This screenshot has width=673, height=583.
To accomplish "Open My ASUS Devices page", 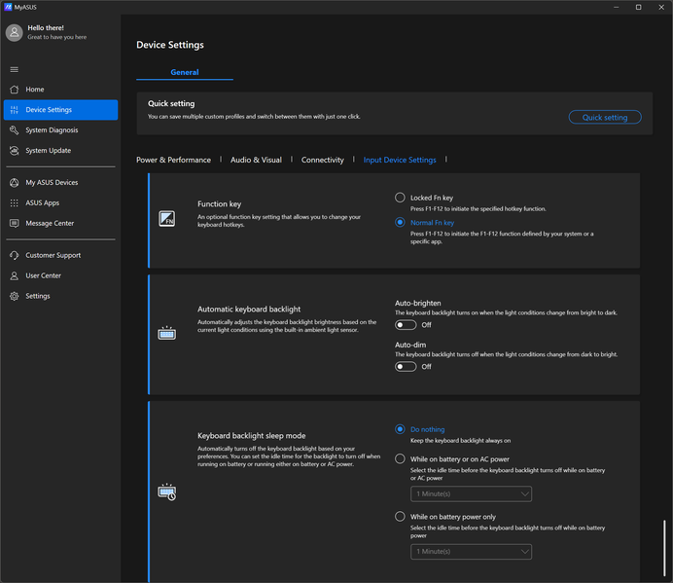I will pos(52,183).
